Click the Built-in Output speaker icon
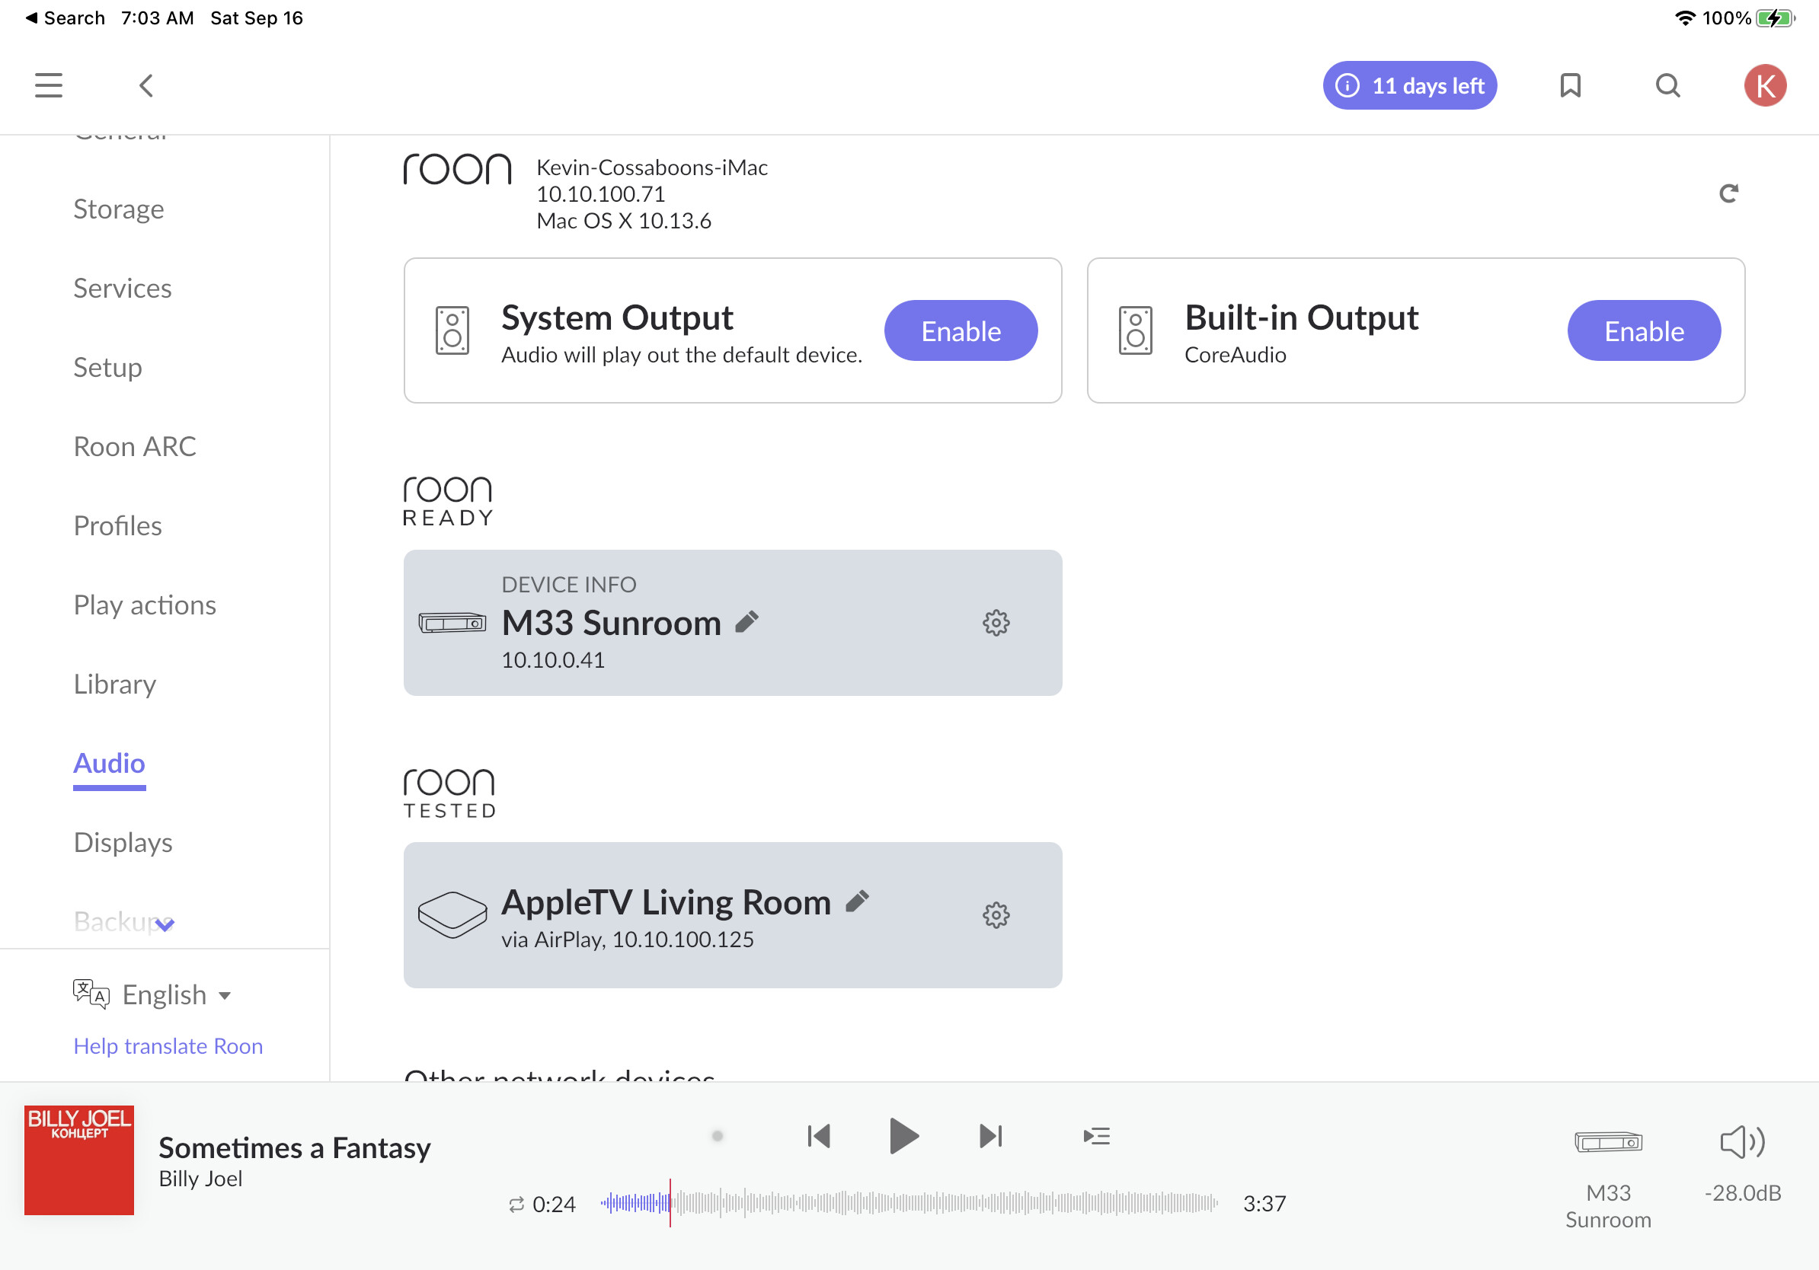1819x1270 pixels. click(1135, 330)
